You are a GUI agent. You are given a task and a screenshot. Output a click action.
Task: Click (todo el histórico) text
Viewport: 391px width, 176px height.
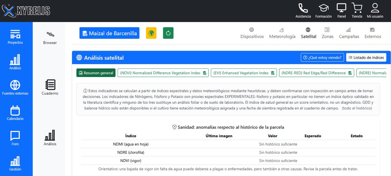click(x=357, y=108)
